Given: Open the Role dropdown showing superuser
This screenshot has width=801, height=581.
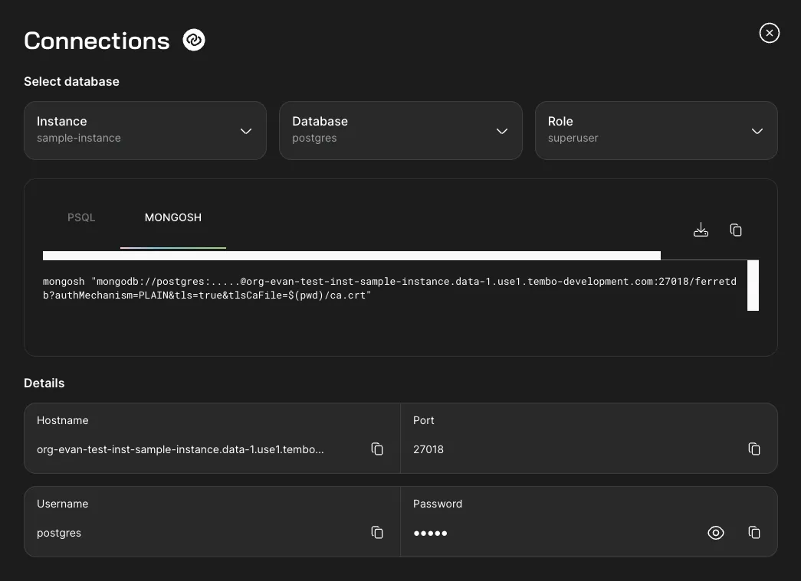Looking at the screenshot, I should pyautogui.click(x=655, y=130).
